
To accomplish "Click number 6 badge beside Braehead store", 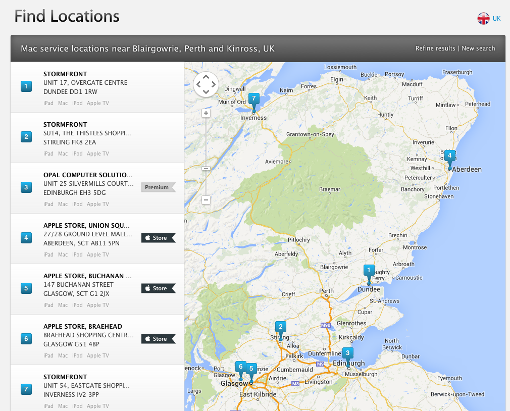I will 26,338.
